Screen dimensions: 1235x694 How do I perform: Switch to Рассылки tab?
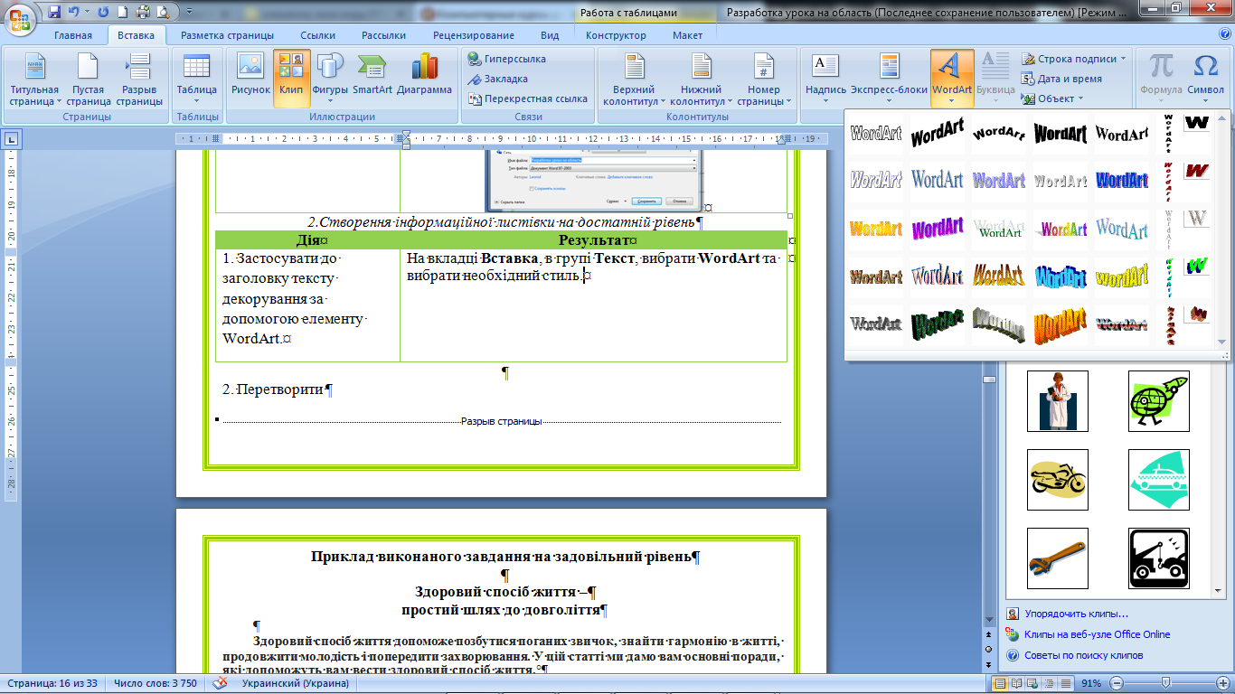click(383, 35)
